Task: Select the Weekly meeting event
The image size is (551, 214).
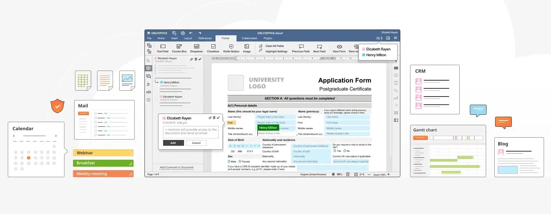Action: click(x=103, y=174)
